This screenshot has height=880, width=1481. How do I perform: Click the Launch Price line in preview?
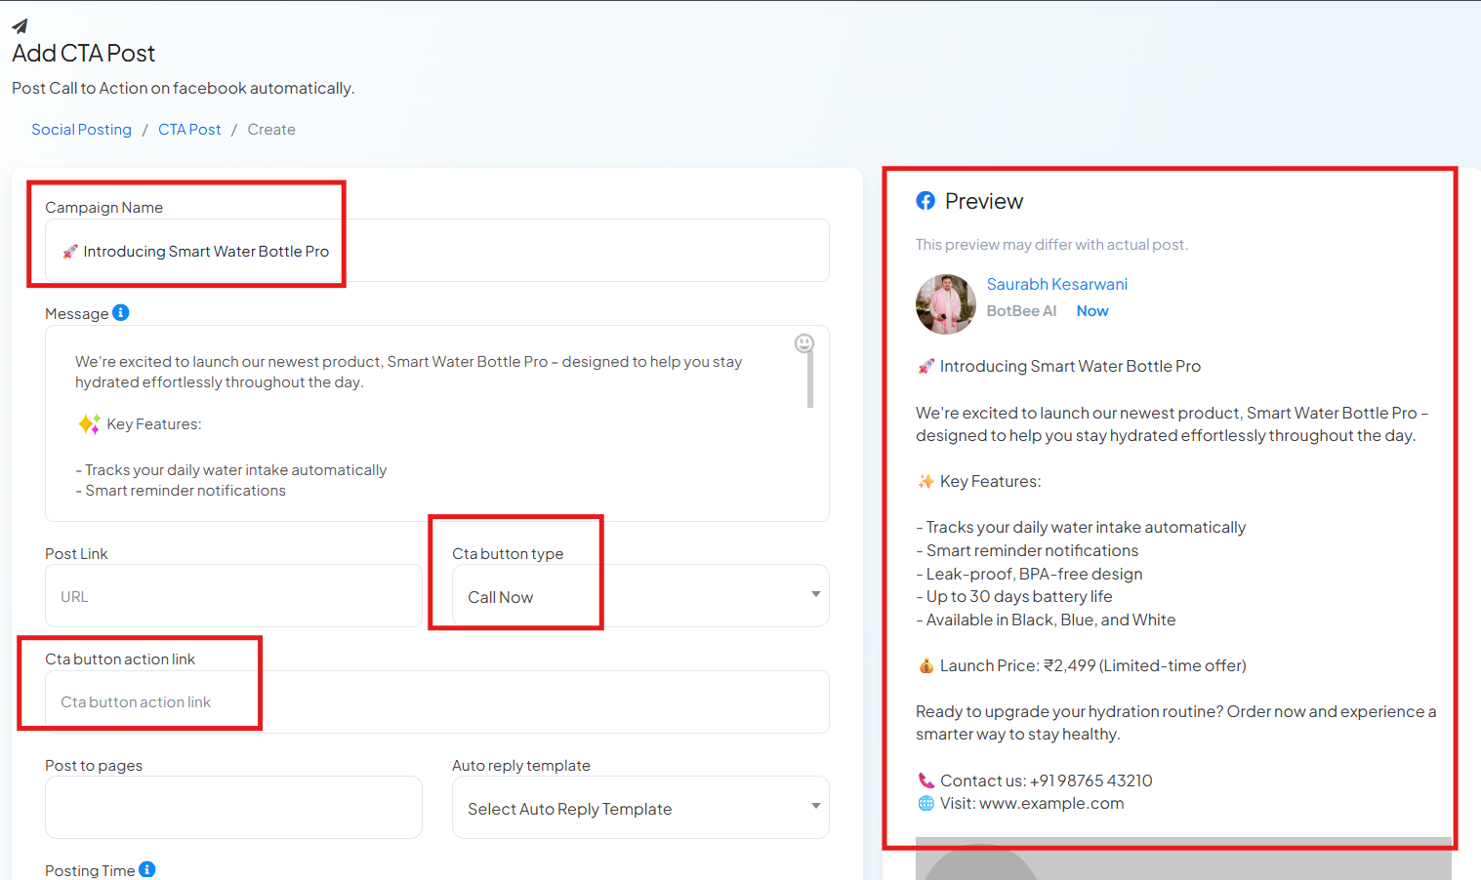(1082, 665)
